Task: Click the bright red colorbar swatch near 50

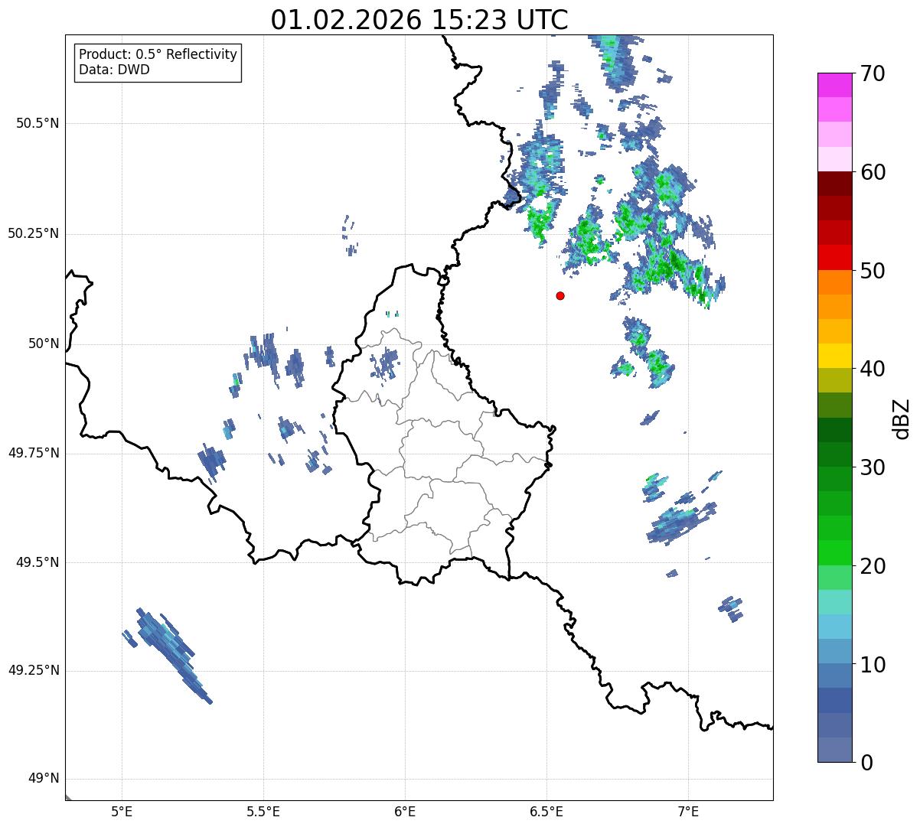Action: click(x=834, y=258)
